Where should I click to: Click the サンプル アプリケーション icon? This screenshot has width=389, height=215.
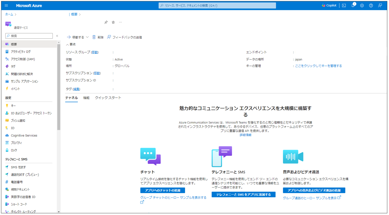pyautogui.click(x=7, y=81)
